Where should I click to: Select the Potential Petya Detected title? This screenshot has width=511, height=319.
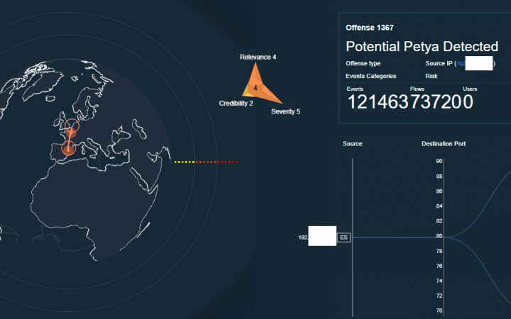[422, 46]
